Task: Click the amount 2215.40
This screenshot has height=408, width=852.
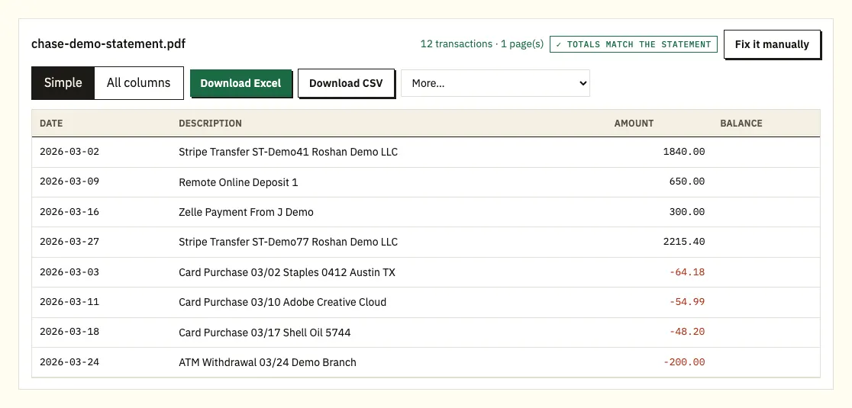Action: (683, 242)
